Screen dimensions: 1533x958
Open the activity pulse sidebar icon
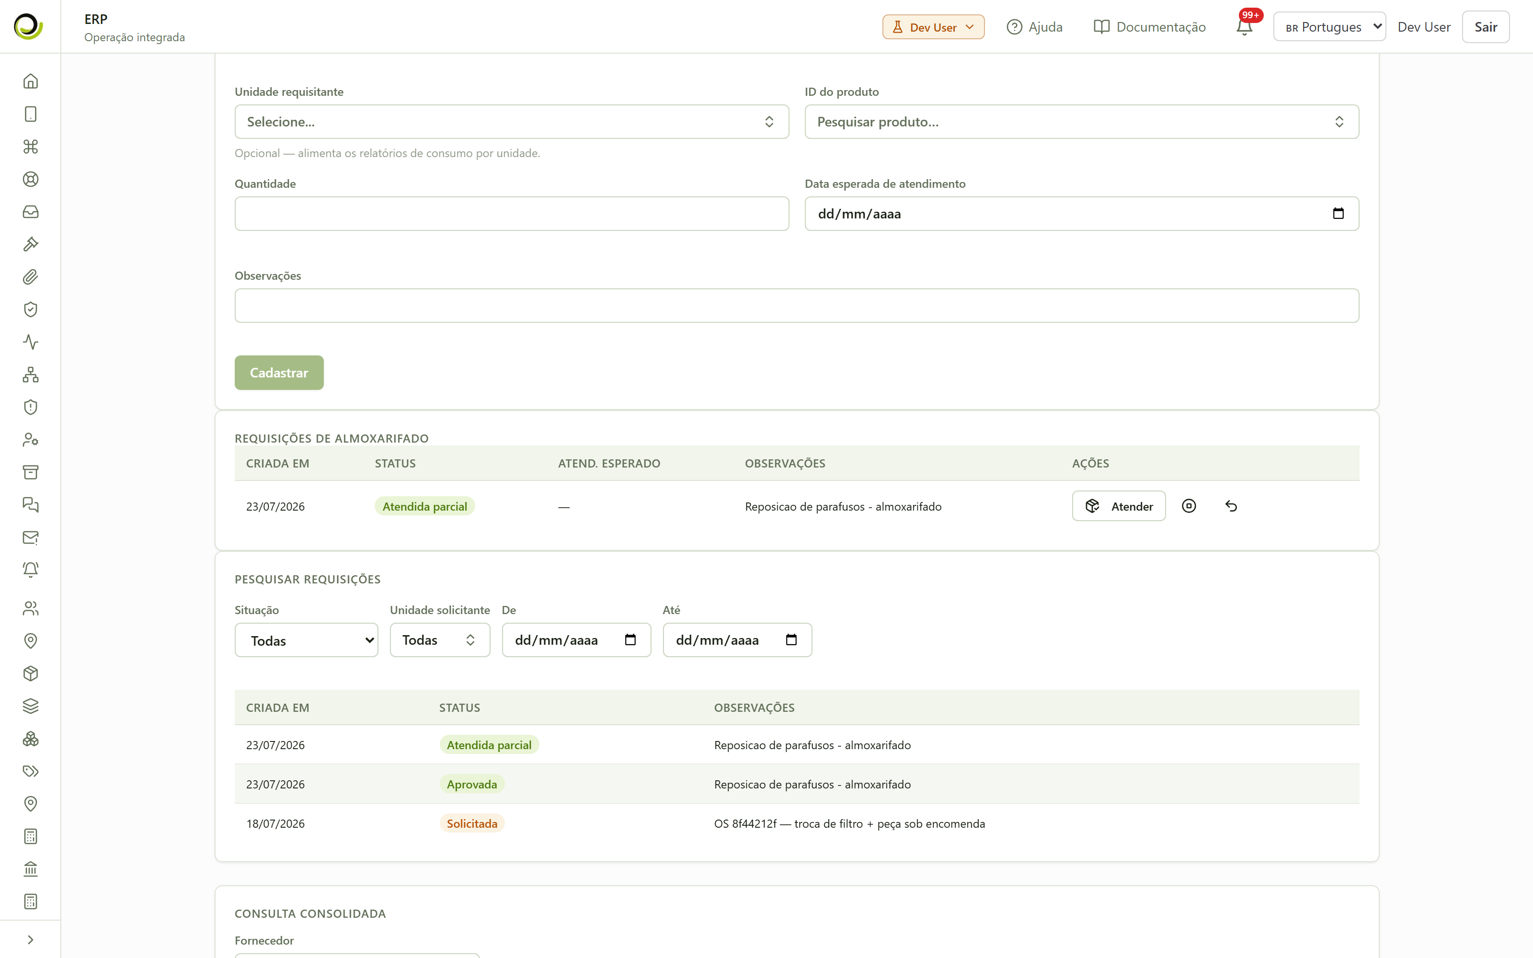coord(30,342)
